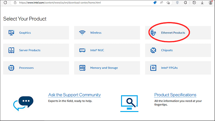Click the Wireless Wi-Fi signal icon
Viewport: 215px width, 121px height.
(82, 33)
